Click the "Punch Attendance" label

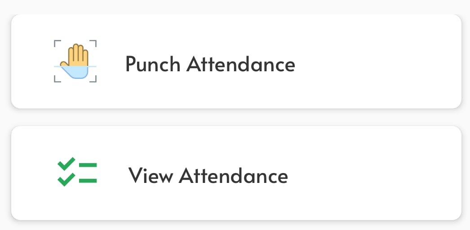[x=210, y=64]
